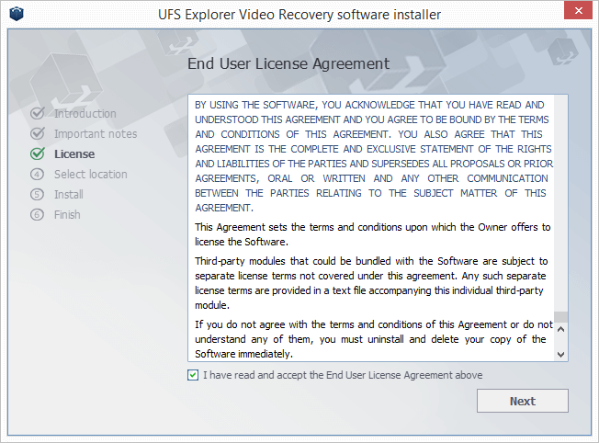Click the step 6 circle icon beside Finish
The height and width of the screenshot is (443, 599).
(x=37, y=215)
